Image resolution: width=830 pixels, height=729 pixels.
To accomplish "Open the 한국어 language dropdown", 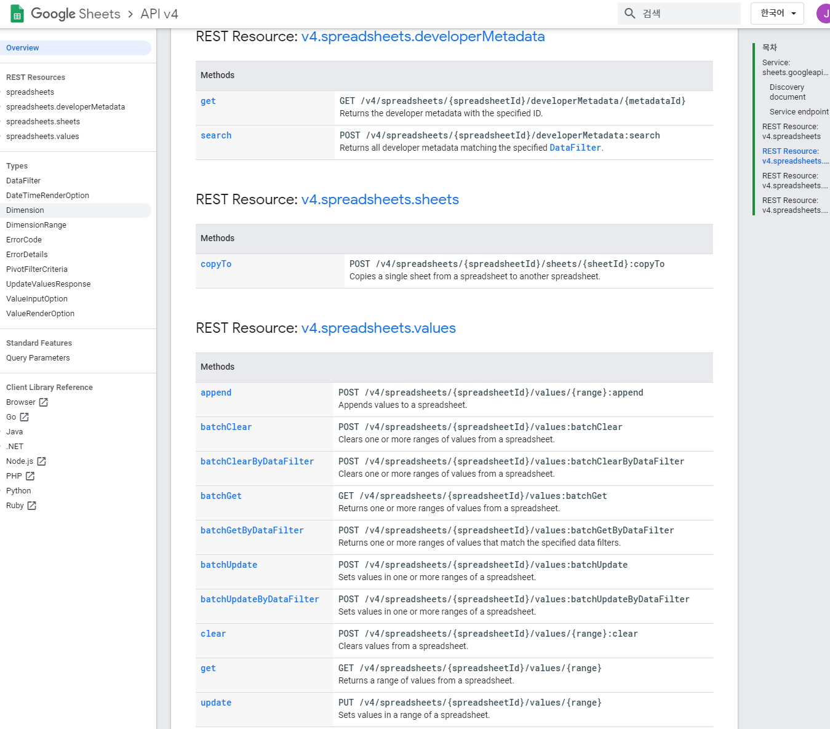I will point(778,14).
